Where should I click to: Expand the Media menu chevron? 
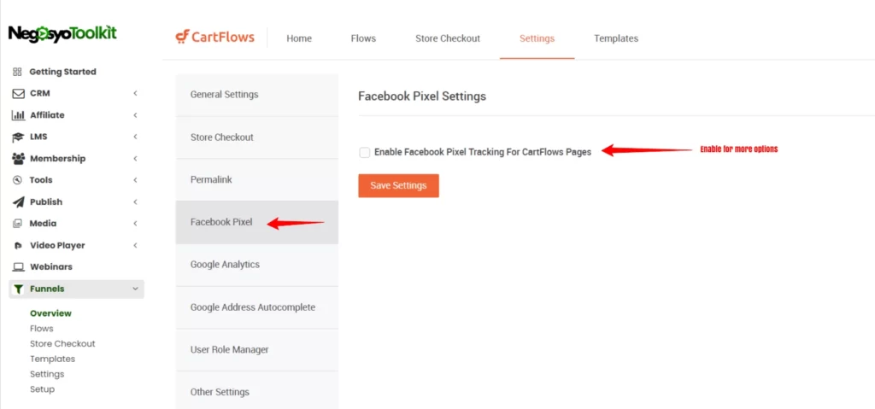135,224
